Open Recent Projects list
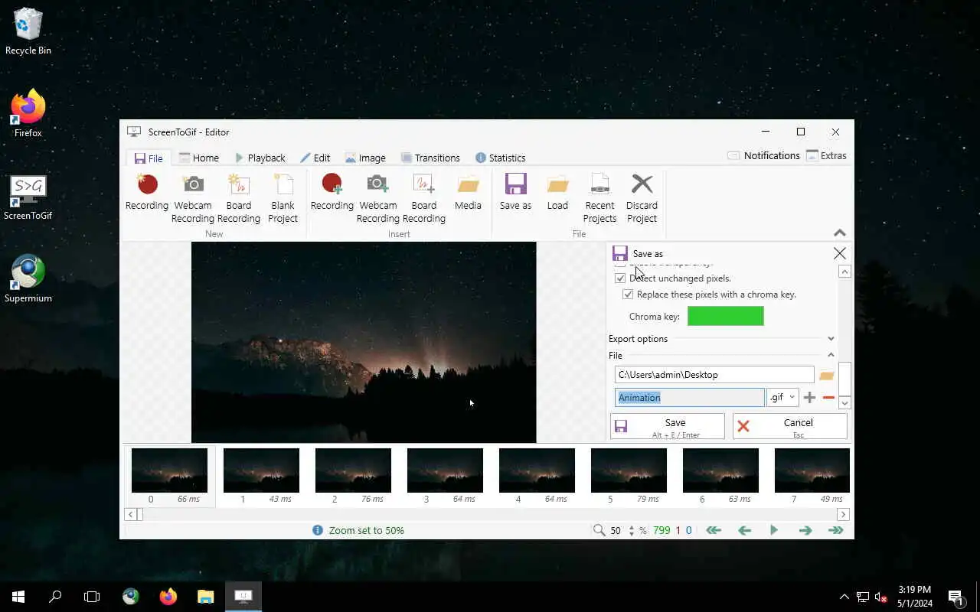 pyautogui.click(x=600, y=198)
